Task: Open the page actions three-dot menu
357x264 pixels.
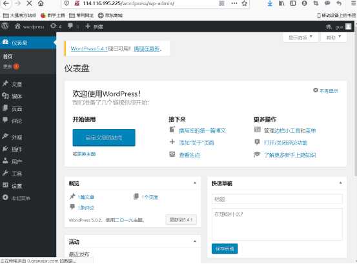Action: coord(234,3)
